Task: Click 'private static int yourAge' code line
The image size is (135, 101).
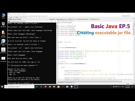Action: (70, 58)
